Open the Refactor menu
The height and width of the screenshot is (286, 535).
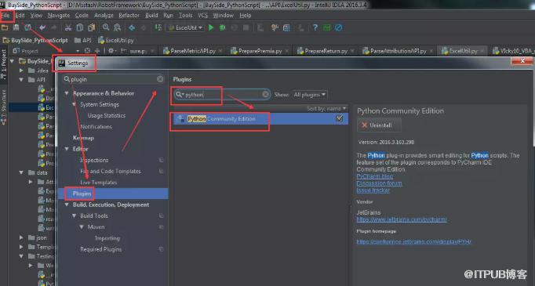click(129, 16)
